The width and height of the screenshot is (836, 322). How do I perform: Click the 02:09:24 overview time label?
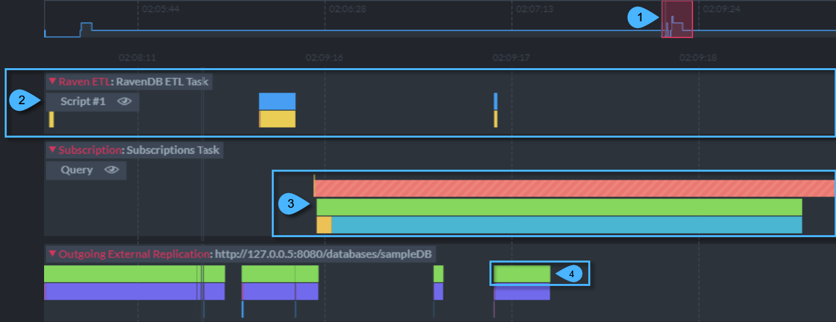[722, 9]
